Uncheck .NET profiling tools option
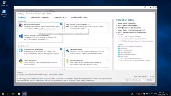The image size is (171, 96). pos(119,50)
